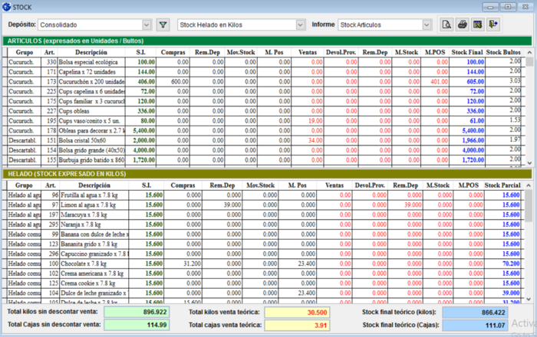Click the Total kilos sin descontar venta field
Viewport: 537px width, 337px height.
pos(137,312)
